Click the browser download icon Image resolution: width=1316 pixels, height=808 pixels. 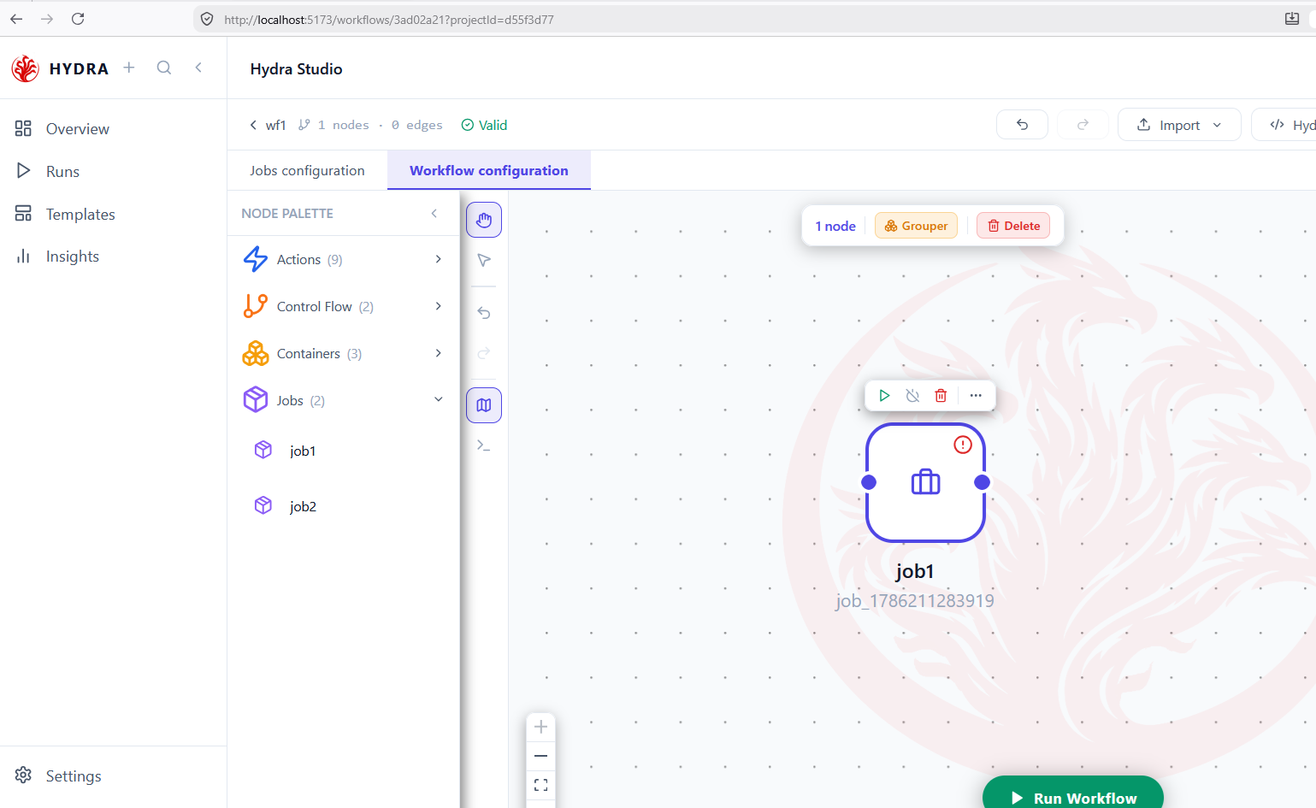[1292, 19]
